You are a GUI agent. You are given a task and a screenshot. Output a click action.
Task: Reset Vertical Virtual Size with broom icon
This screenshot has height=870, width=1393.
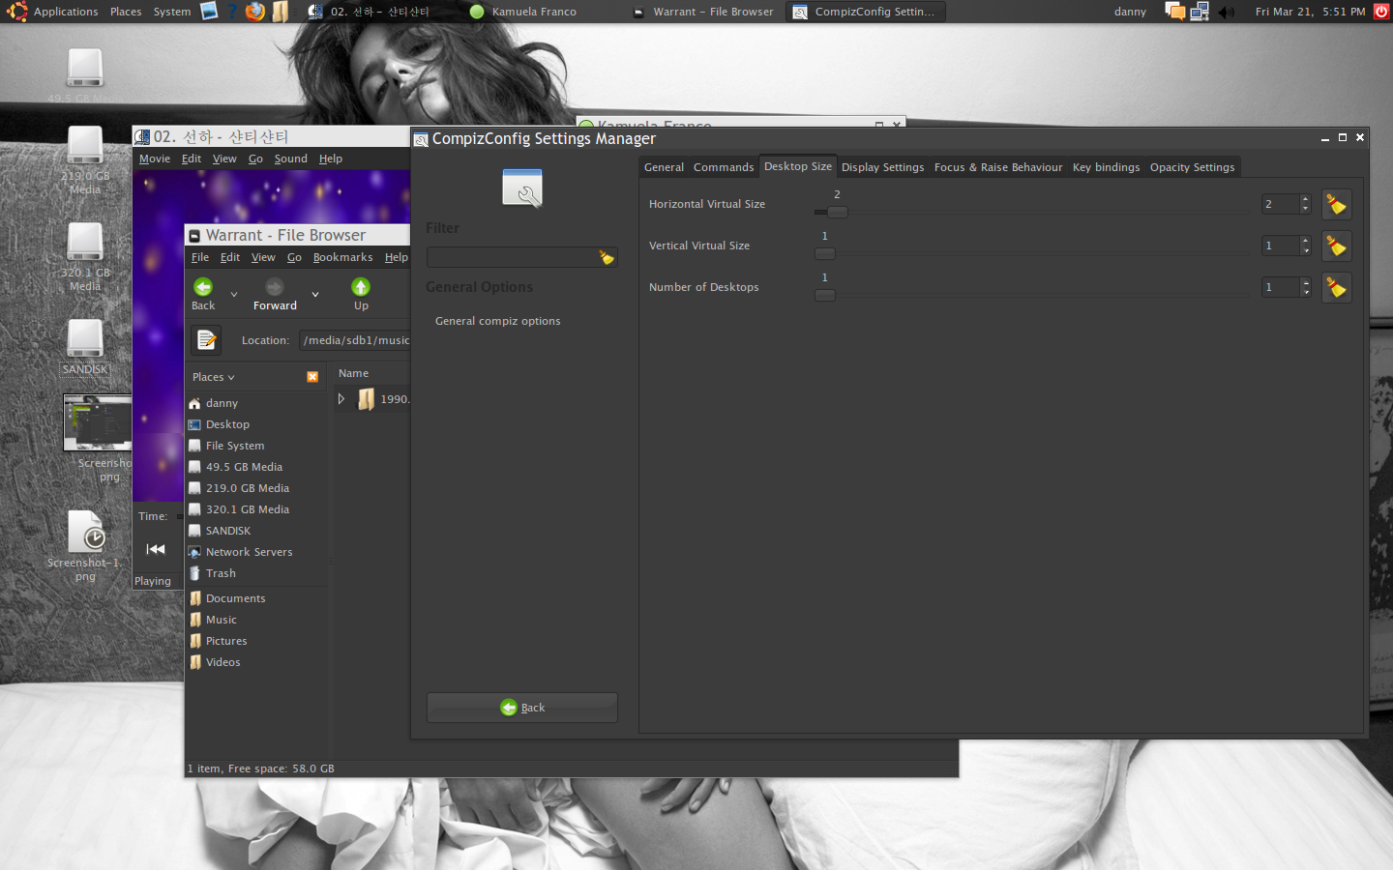(1336, 246)
